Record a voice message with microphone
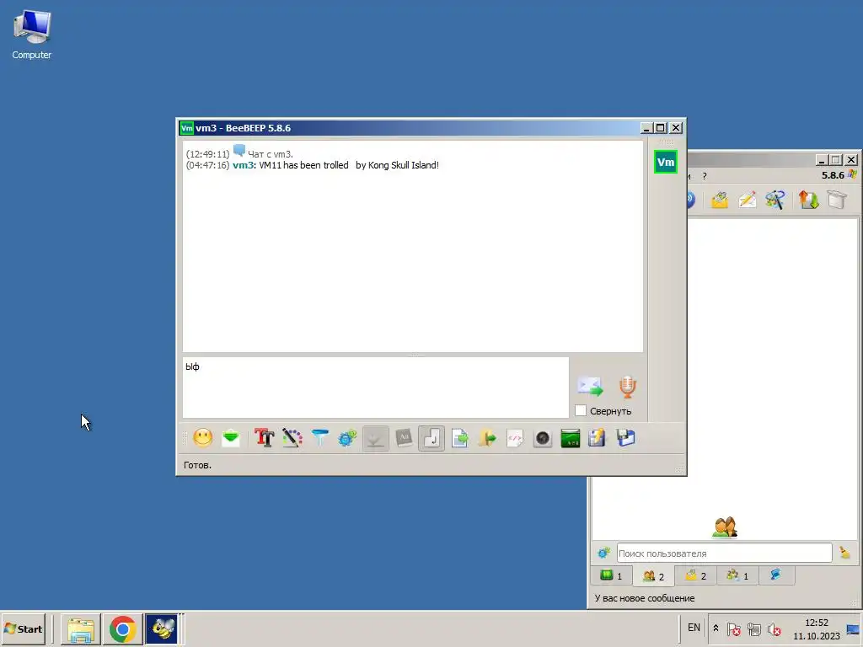The image size is (863, 647). coord(627,387)
